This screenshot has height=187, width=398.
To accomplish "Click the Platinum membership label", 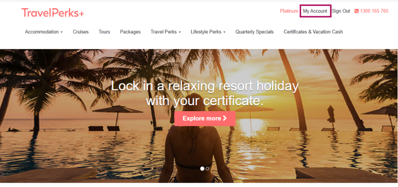I will point(289,11).
